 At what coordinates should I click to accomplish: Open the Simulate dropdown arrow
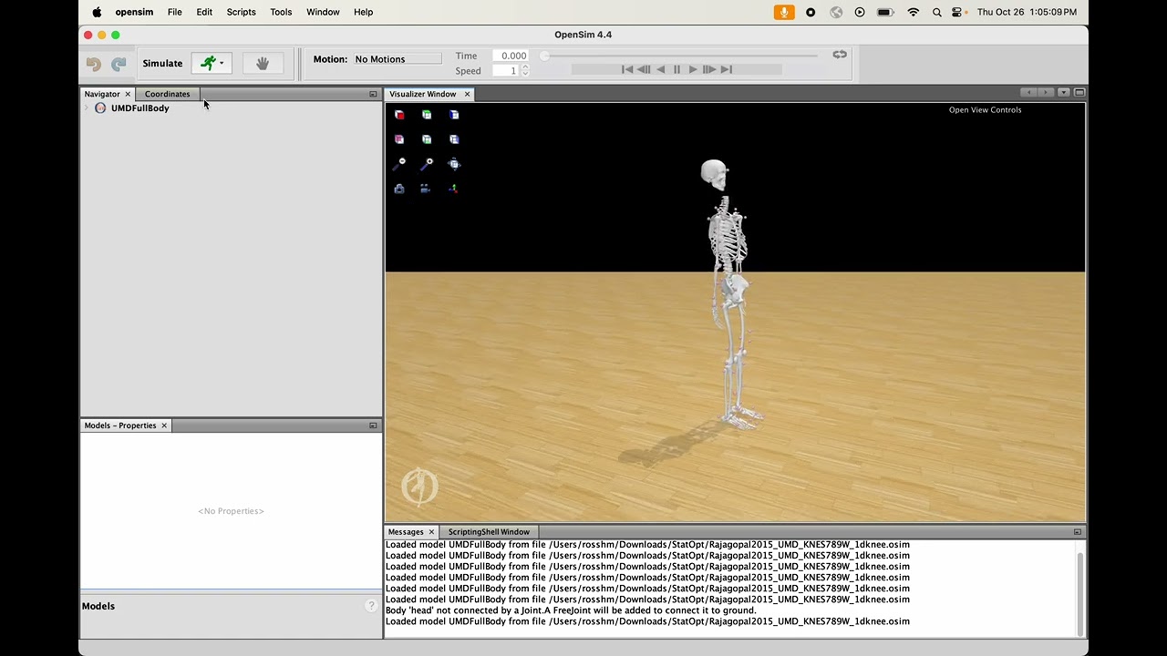coord(222,64)
